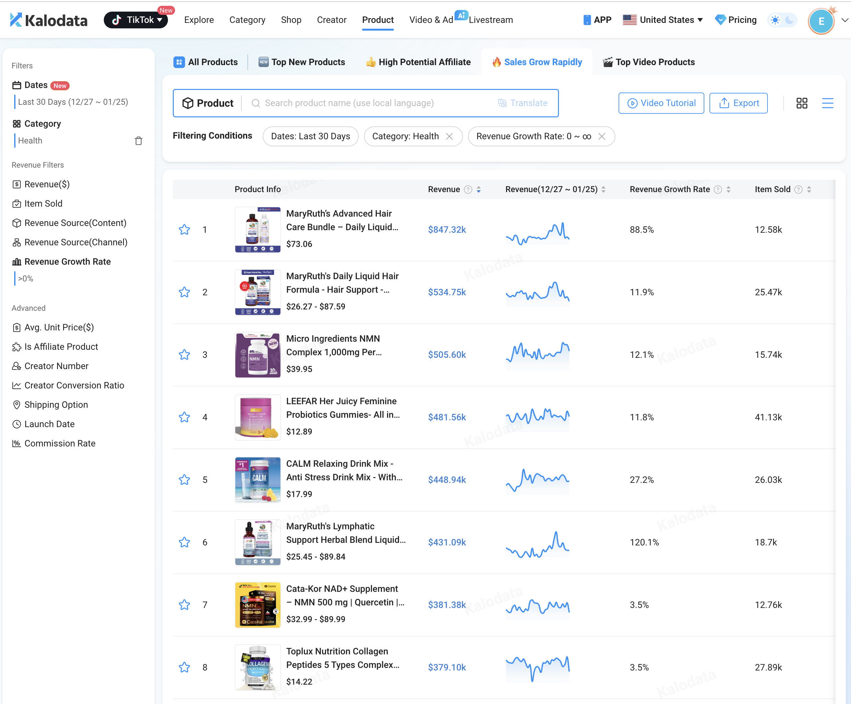Open United States country dropdown
The height and width of the screenshot is (704, 851).
coord(662,20)
